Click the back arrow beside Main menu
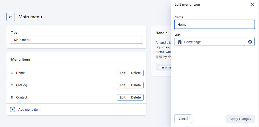This screenshot has height=127, width=259. click(10, 17)
